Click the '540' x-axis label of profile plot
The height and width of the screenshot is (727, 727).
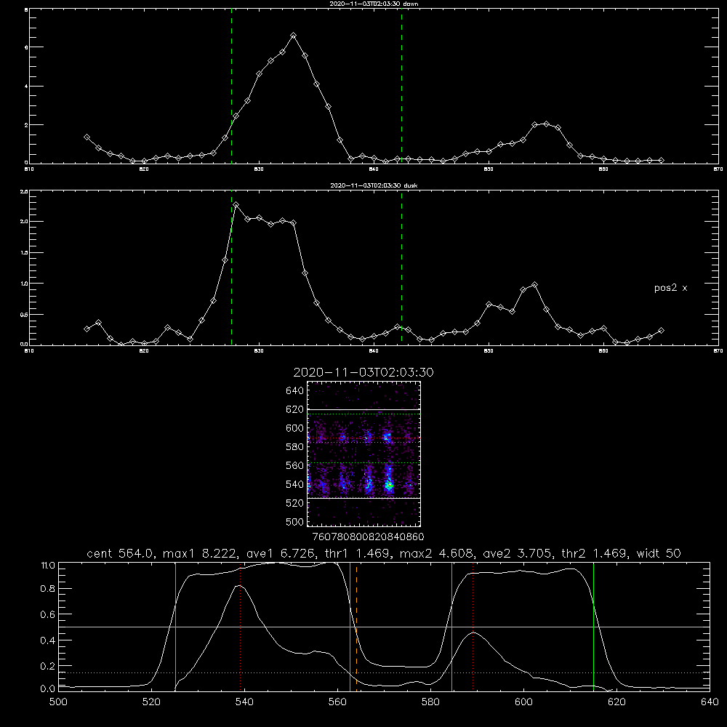pyautogui.click(x=244, y=702)
